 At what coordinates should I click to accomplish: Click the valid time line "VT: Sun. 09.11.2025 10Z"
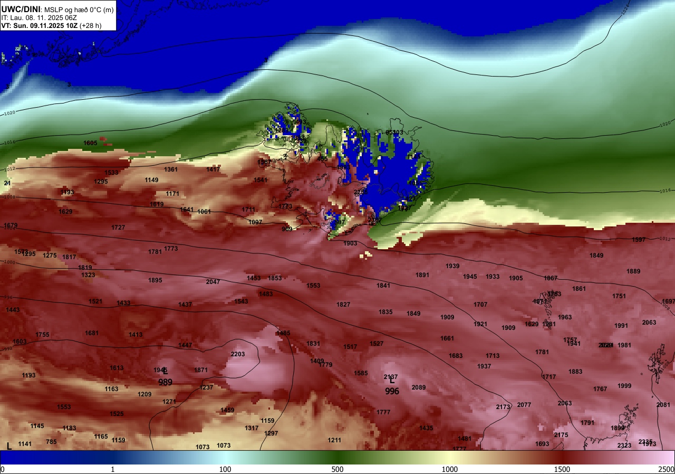point(40,25)
